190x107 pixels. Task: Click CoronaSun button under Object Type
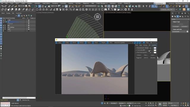coord(184,26)
